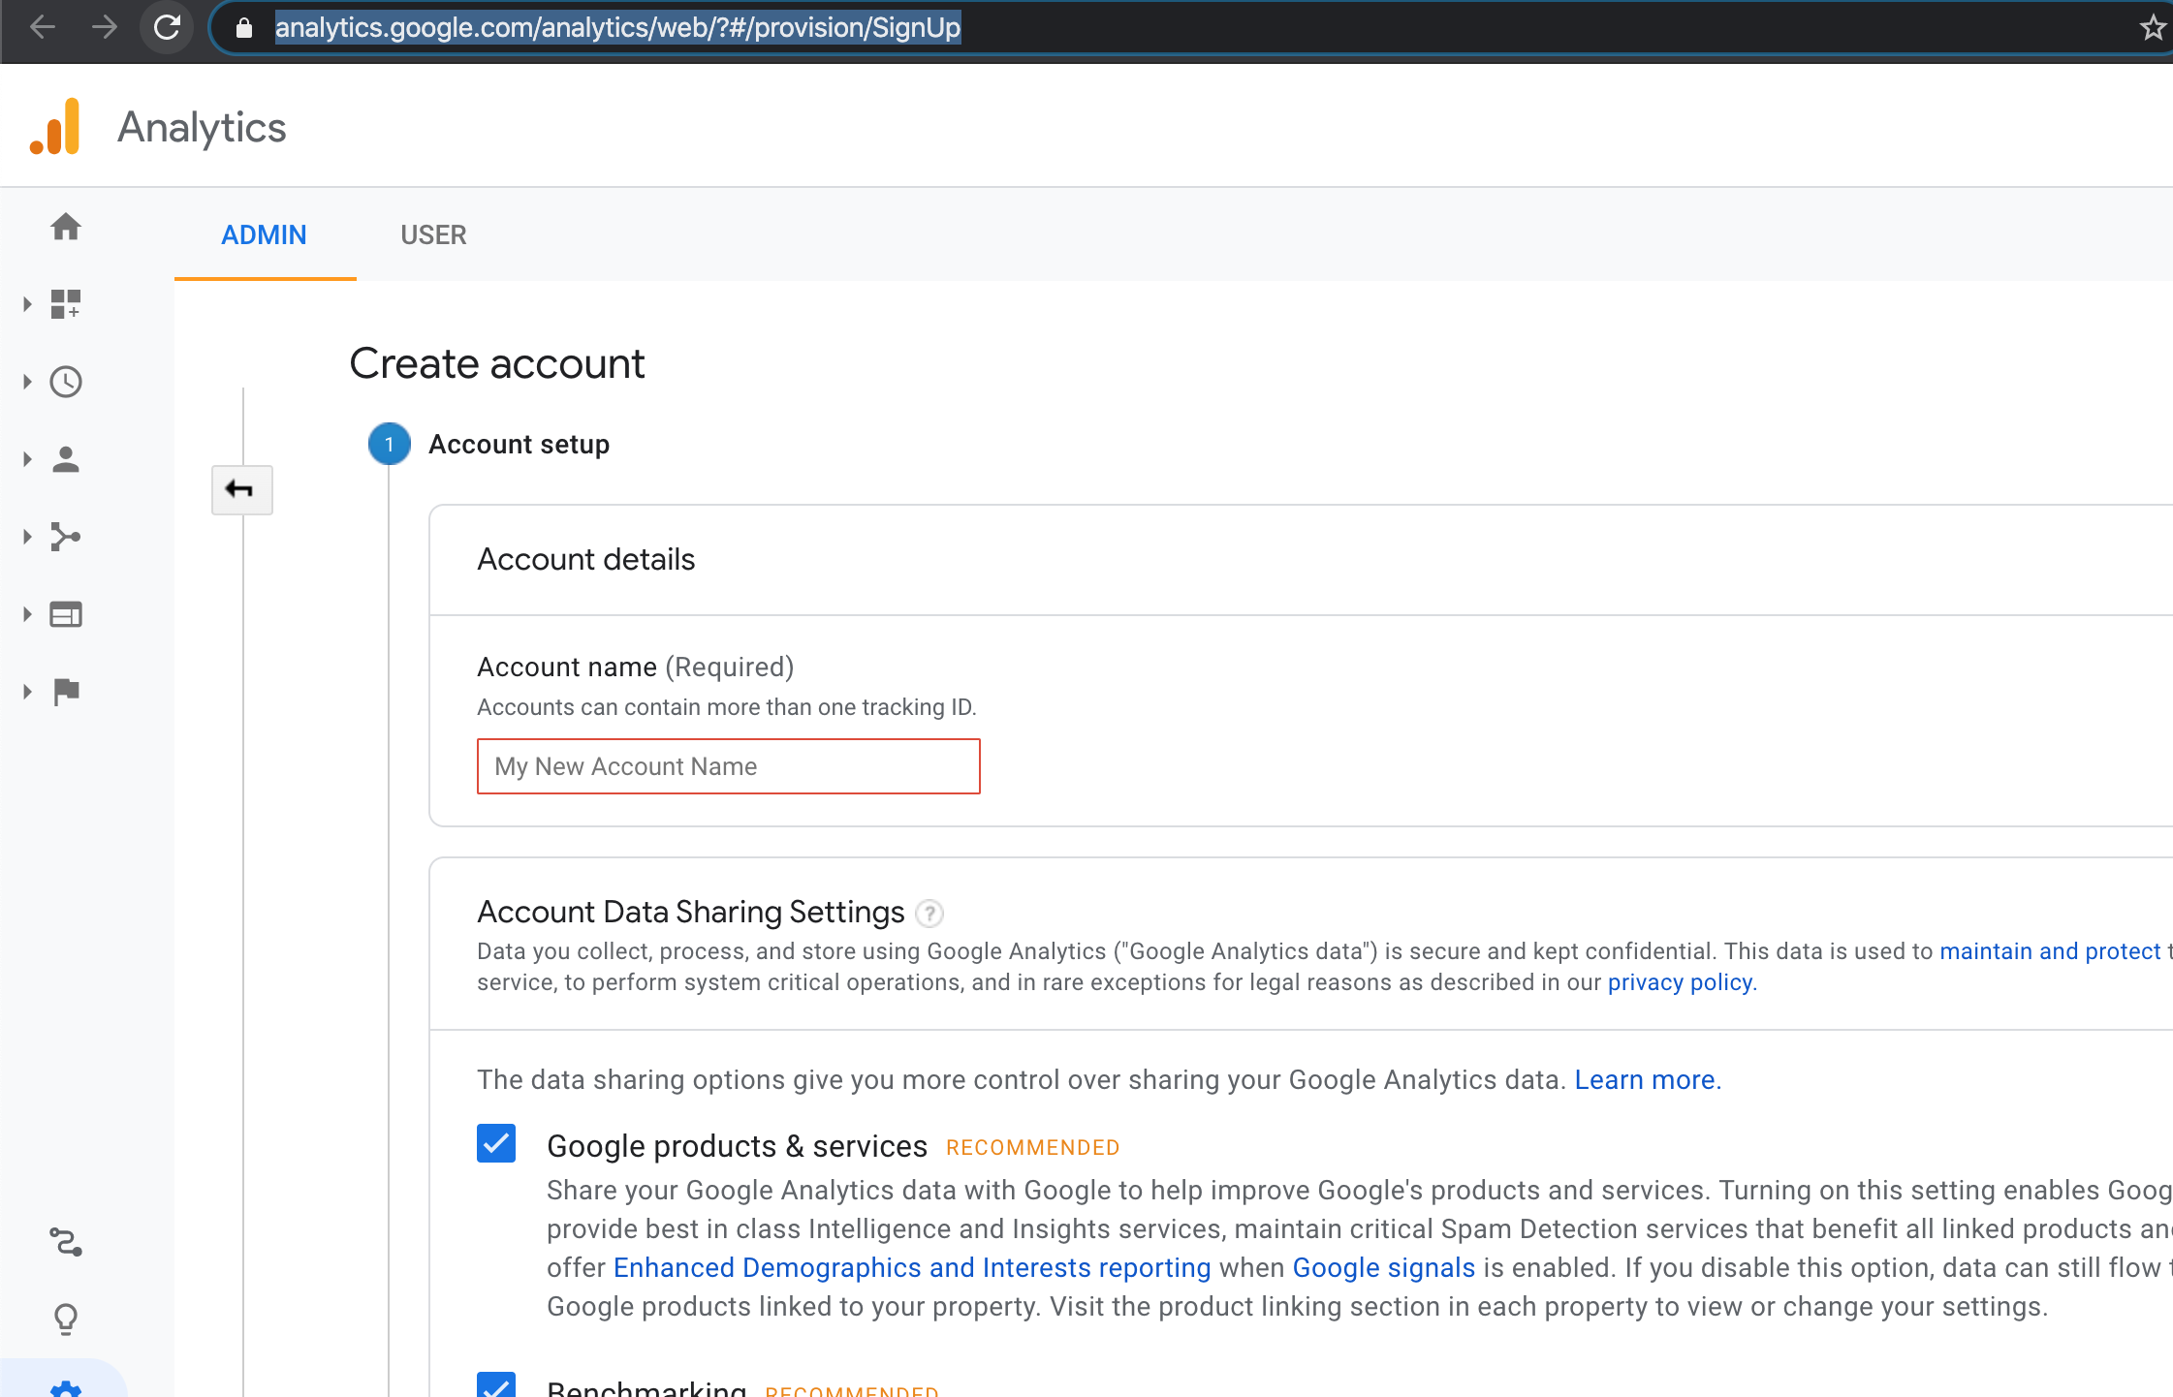The image size is (2173, 1397).
Task: Expand the Customization section arrow
Action: click(27, 304)
